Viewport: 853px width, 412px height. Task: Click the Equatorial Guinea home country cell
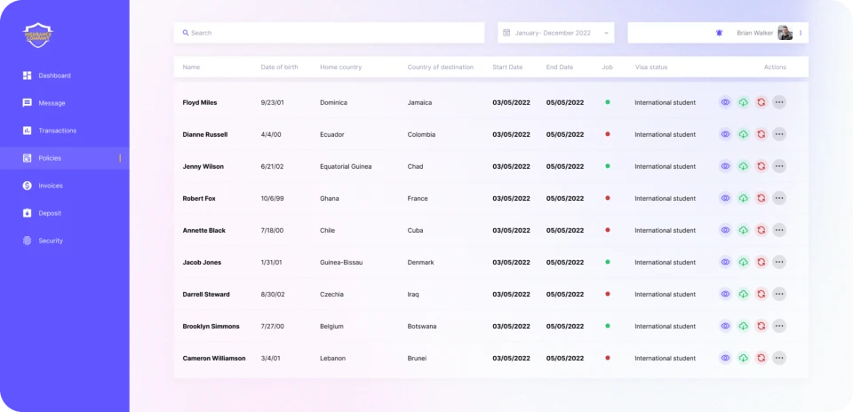point(346,166)
